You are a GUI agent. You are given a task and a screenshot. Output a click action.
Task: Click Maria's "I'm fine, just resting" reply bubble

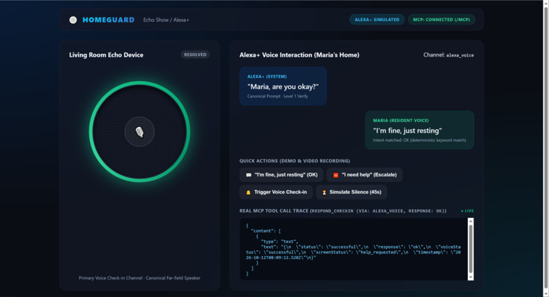coord(420,130)
